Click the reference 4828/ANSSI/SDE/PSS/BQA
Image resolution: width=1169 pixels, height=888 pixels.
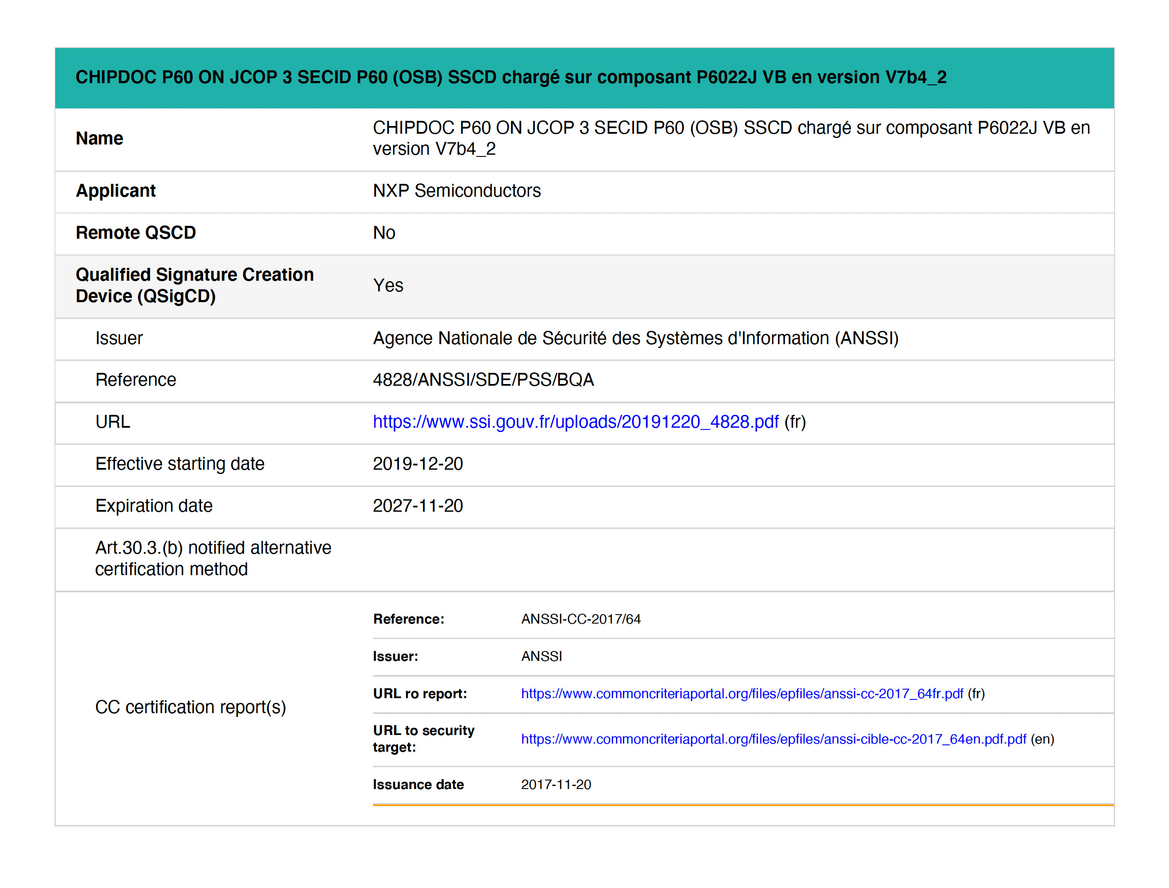coord(483,380)
